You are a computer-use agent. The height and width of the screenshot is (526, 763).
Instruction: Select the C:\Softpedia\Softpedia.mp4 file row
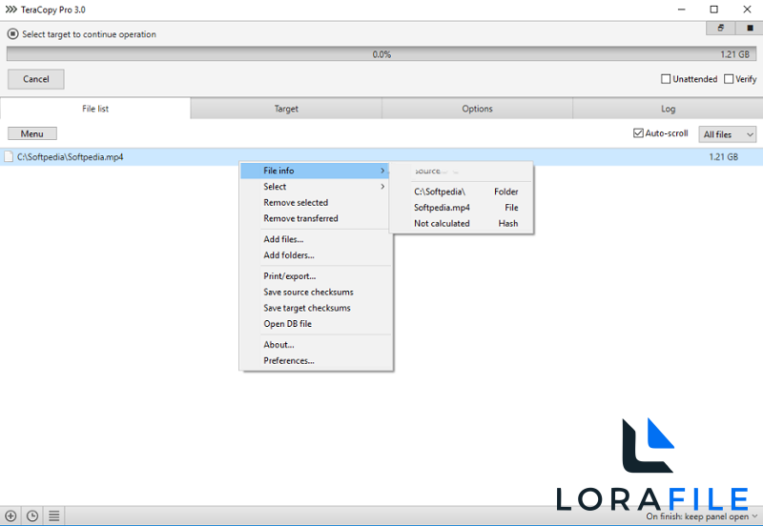(x=381, y=157)
